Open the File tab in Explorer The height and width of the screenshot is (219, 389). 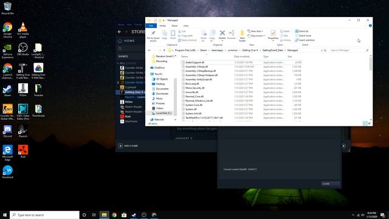click(x=151, y=26)
